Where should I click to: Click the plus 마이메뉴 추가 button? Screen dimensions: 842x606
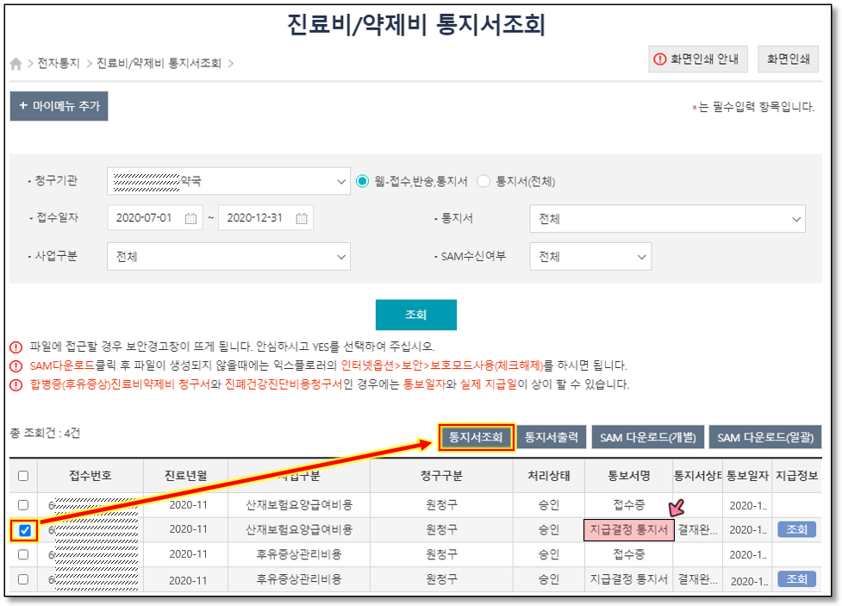pyautogui.click(x=59, y=107)
